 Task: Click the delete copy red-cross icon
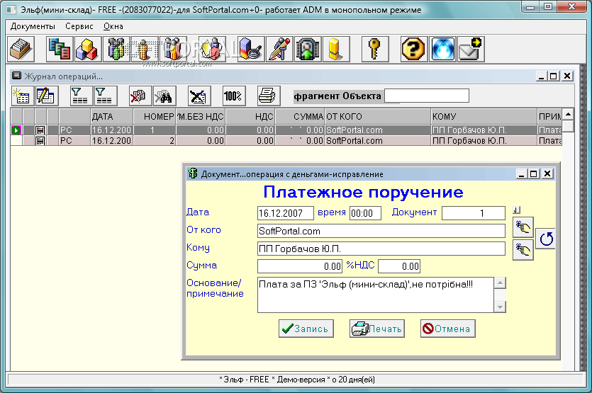click(140, 96)
